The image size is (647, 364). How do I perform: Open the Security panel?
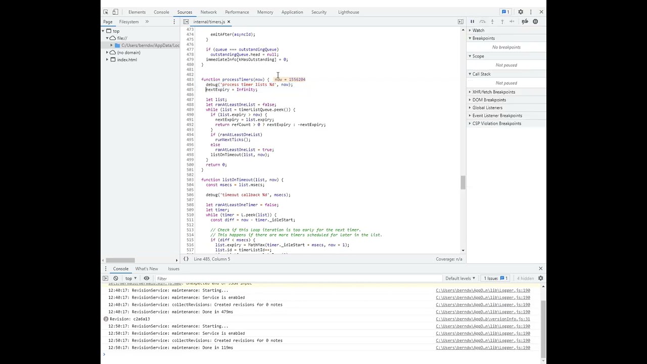pos(319,12)
